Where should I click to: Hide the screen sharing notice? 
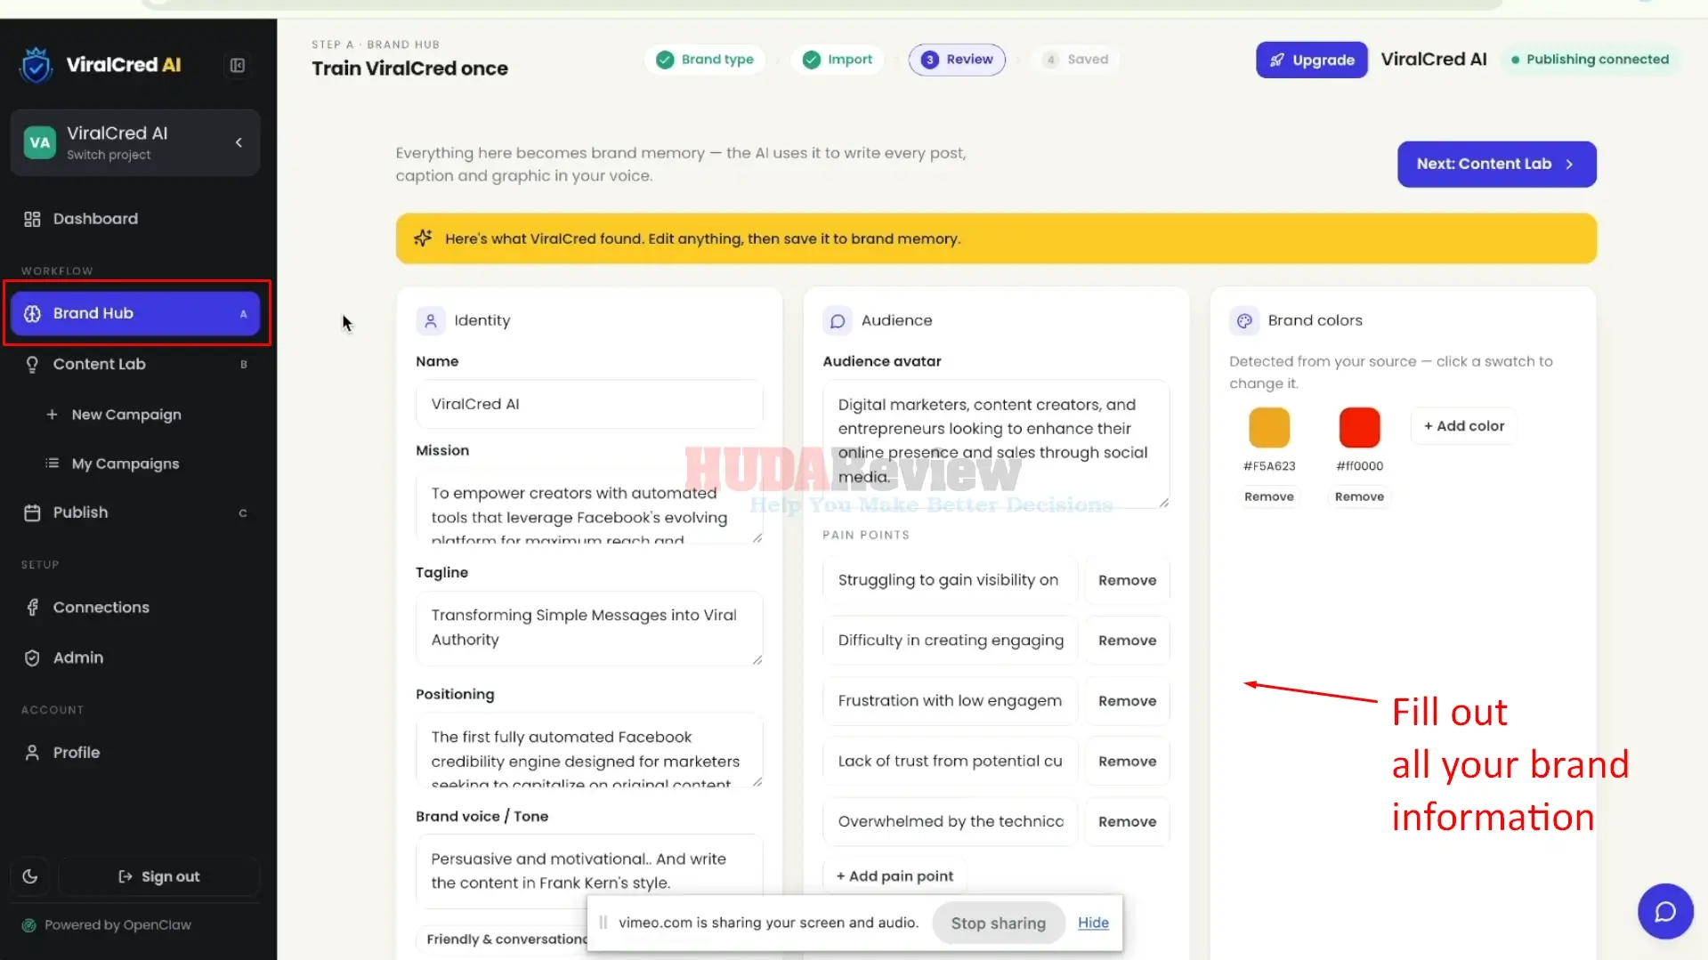click(x=1093, y=923)
